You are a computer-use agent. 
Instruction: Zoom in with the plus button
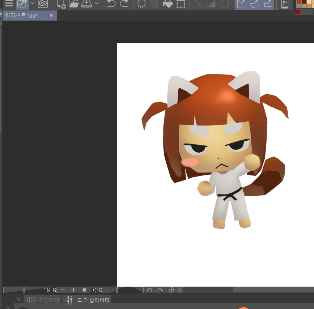[73, 290]
